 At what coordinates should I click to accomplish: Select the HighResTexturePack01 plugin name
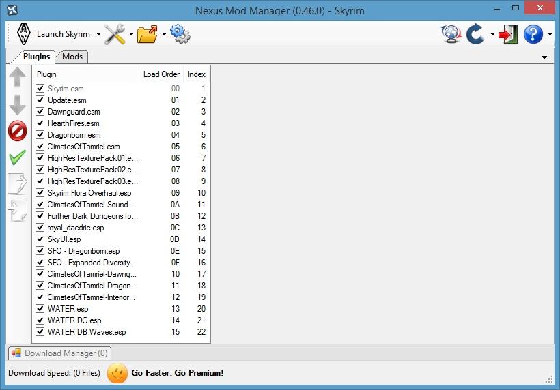pyautogui.click(x=93, y=158)
